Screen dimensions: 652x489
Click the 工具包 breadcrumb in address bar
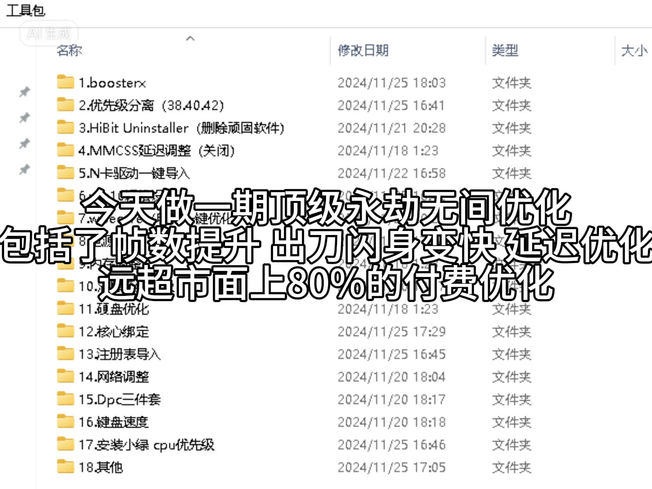tap(25, 10)
